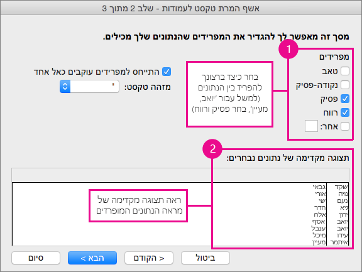
Task: Select 'מעיין' cell in the data preview
Action: 319,242
